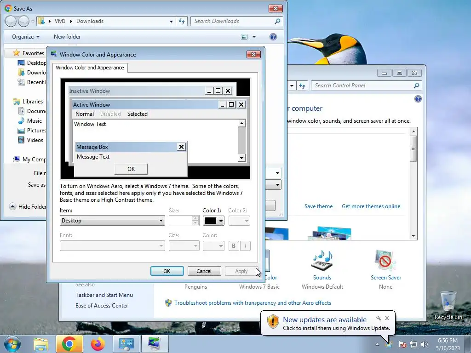Image resolution: width=471 pixels, height=353 pixels.
Task: Click the Save theme link
Action: (318, 206)
